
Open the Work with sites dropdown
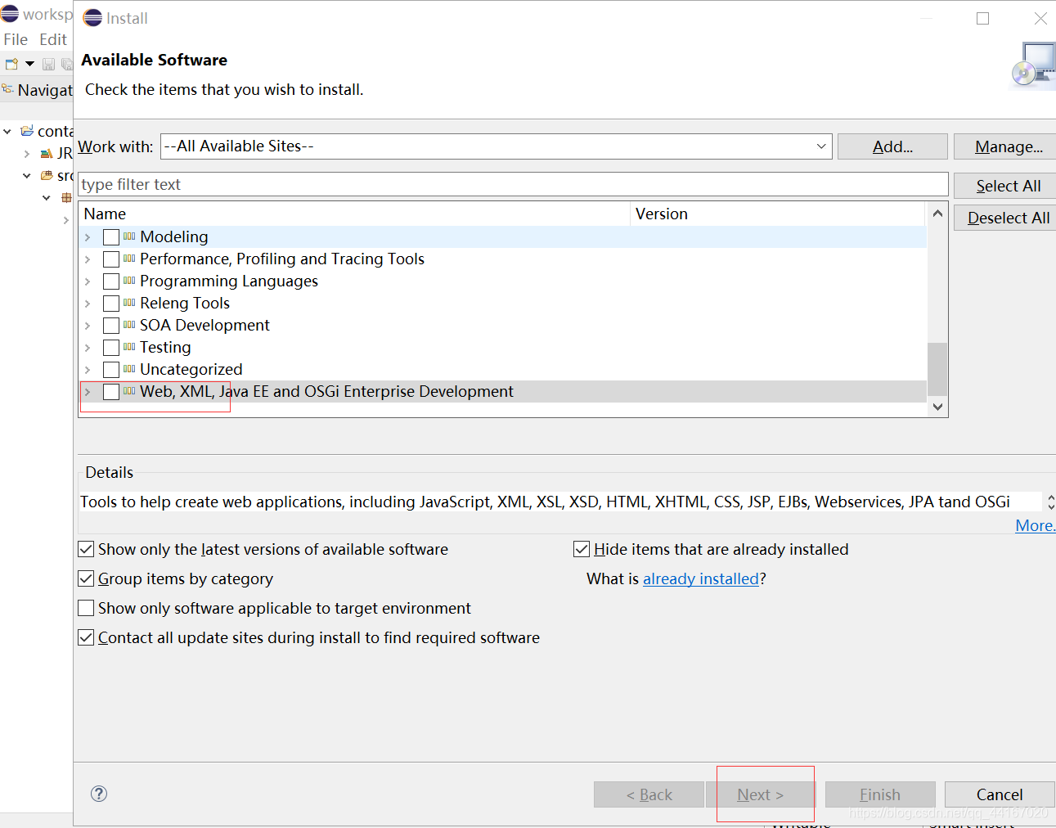coord(820,146)
